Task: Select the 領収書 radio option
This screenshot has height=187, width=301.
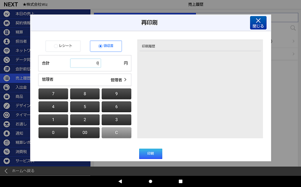Action: (106, 46)
